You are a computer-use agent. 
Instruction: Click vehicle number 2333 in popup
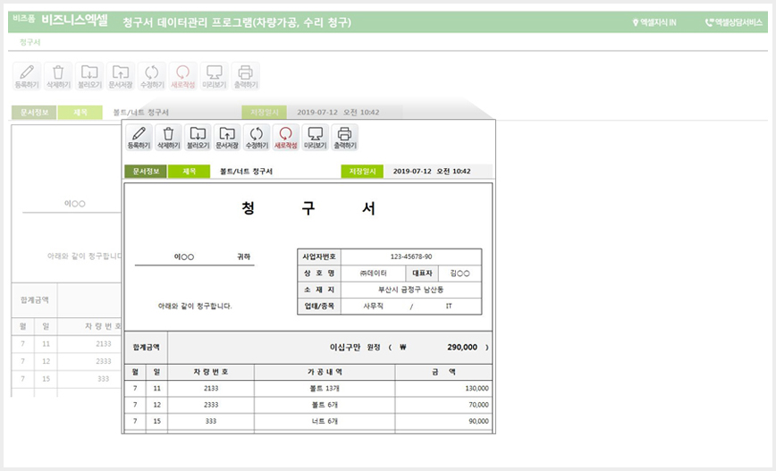[211, 405]
